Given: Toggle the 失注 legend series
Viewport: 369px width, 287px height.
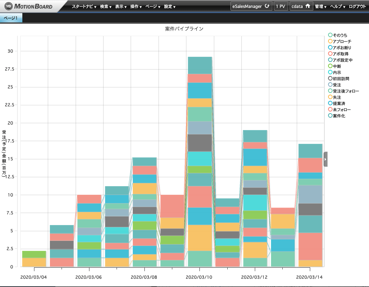Looking at the screenshot, I should 335,97.
